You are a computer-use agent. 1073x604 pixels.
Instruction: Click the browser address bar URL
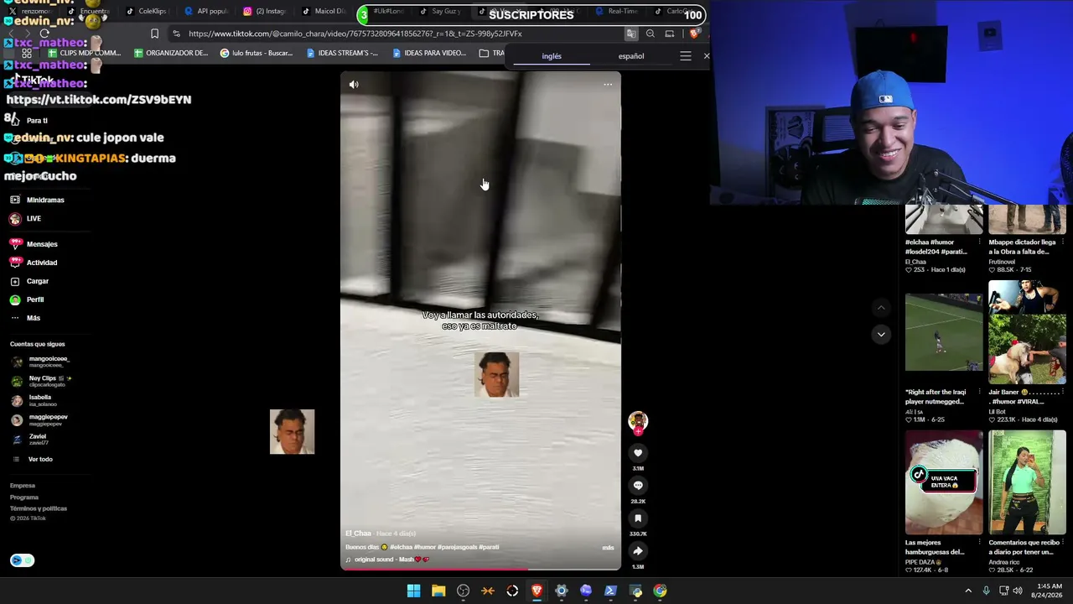click(x=355, y=34)
